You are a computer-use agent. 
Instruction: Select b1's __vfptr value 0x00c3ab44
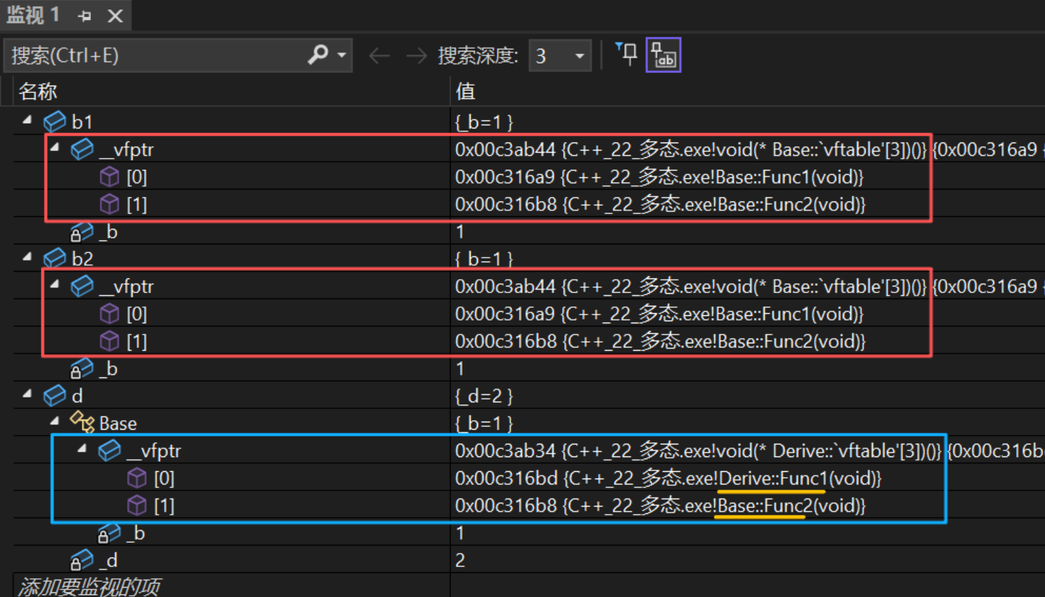click(x=691, y=149)
